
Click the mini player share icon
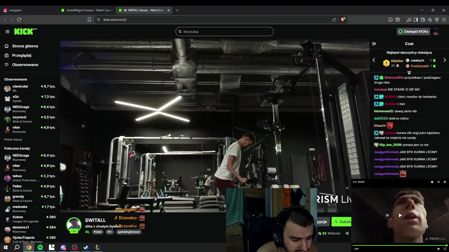pos(438,182)
